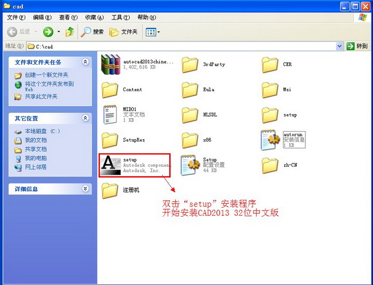Select the MID01 text document icon
Viewport: 373px width, 285px height.
tap(110, 115)
